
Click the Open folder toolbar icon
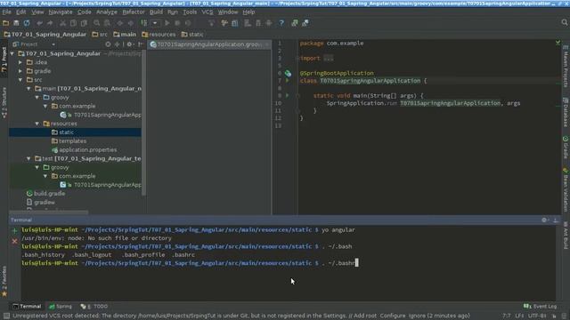[6, 23]
